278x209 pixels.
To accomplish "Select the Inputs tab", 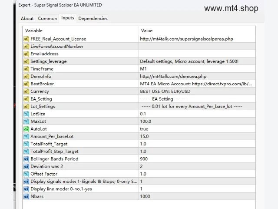I will (68, 18).
